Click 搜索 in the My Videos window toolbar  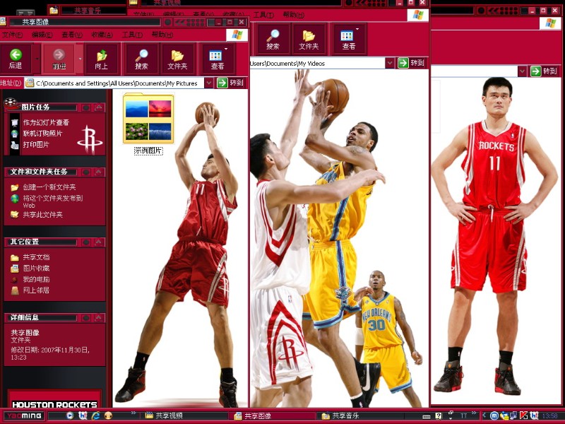(x=273, y=40)
